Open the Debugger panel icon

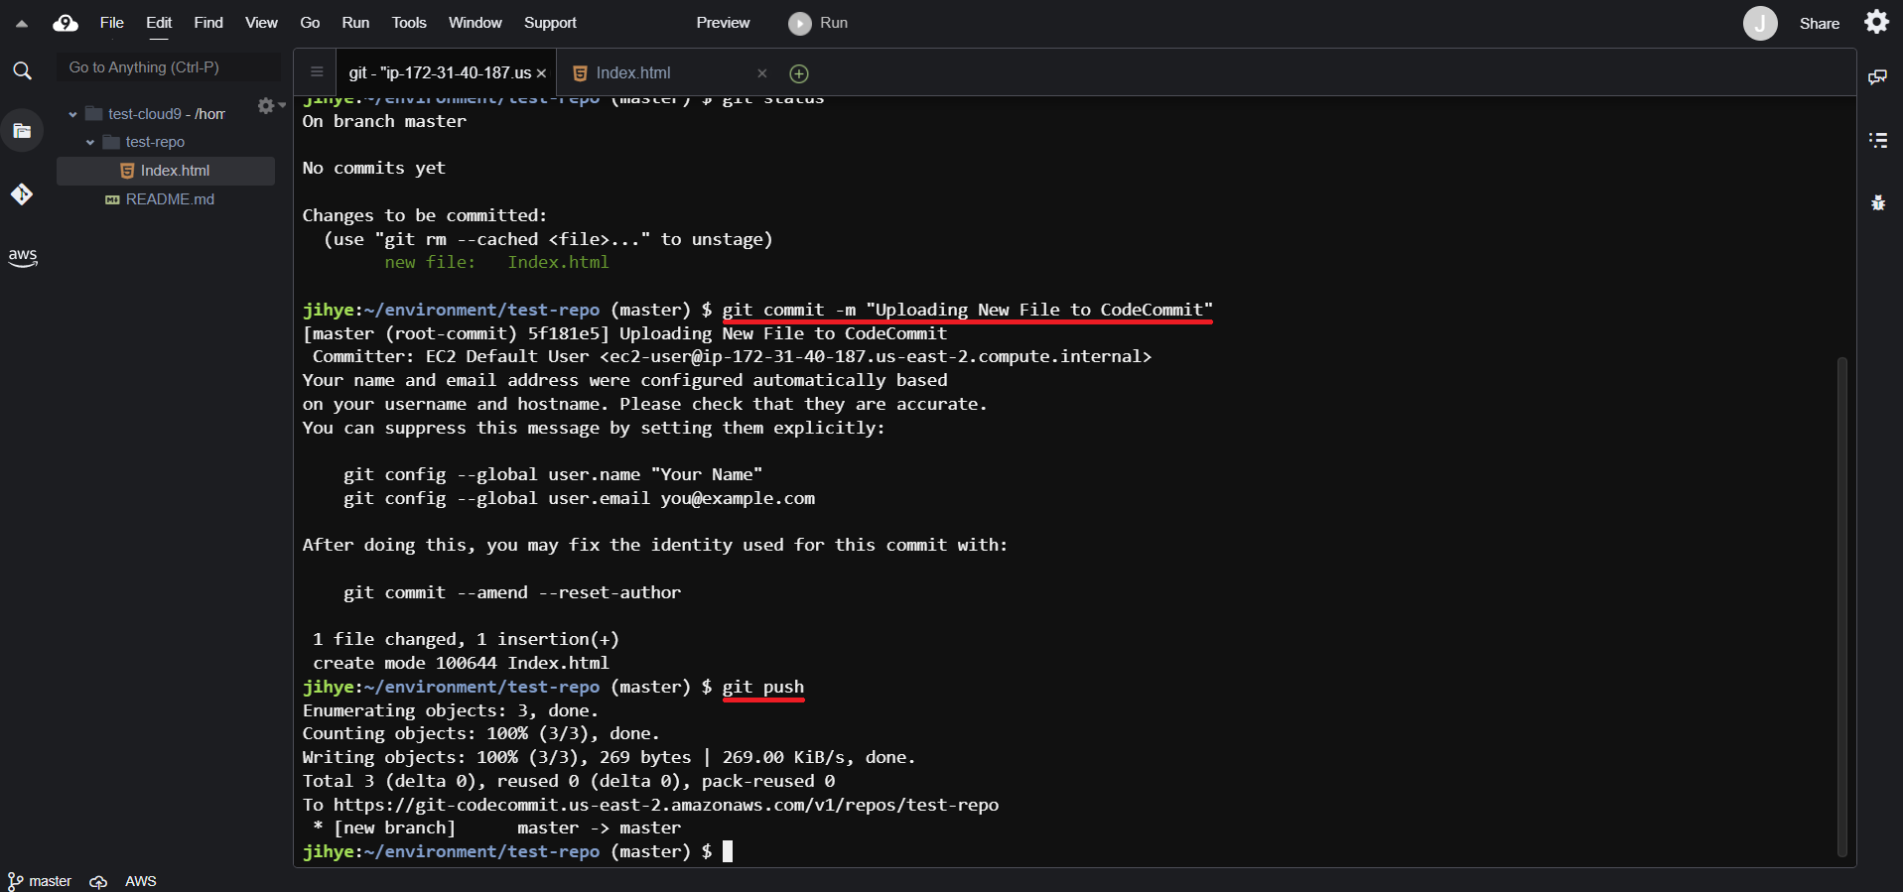click(x=1878, y=202)
